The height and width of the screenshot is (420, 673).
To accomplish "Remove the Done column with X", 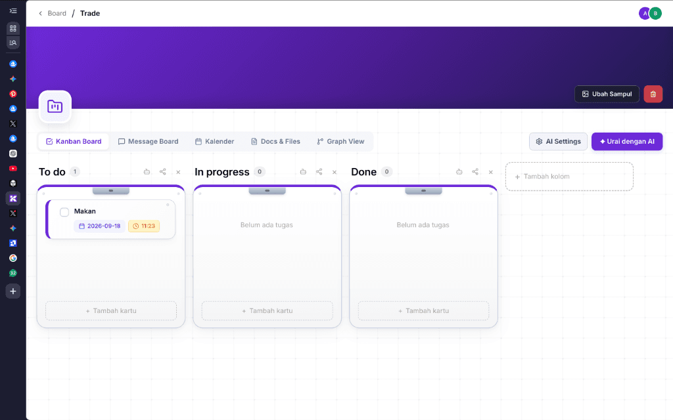I will (490, 173).
